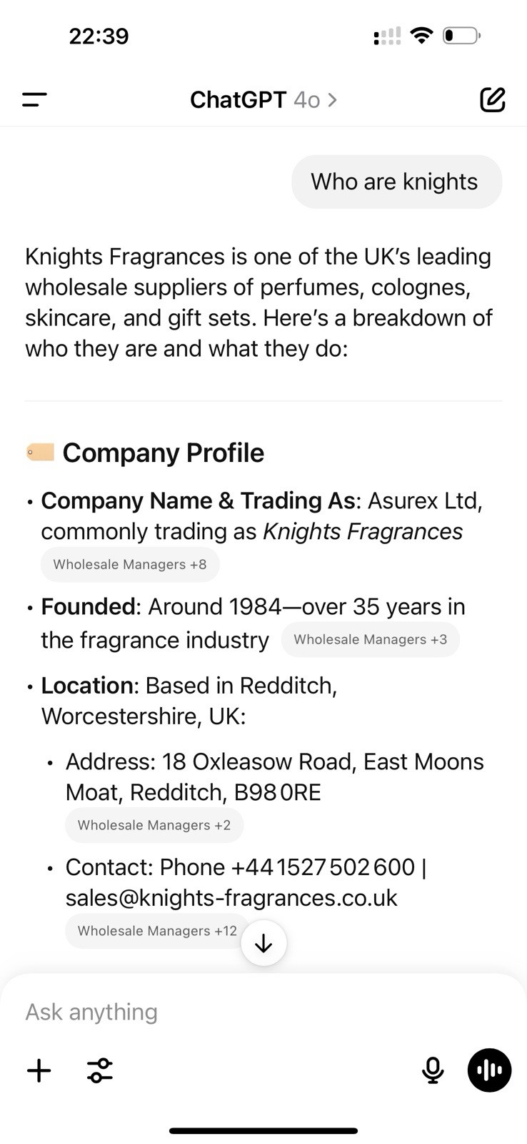Image resolution: width=527 pixels, height=1144 pixels.
Task: Tap the "Who are knights" message bubble
Action: pos(396,182)
